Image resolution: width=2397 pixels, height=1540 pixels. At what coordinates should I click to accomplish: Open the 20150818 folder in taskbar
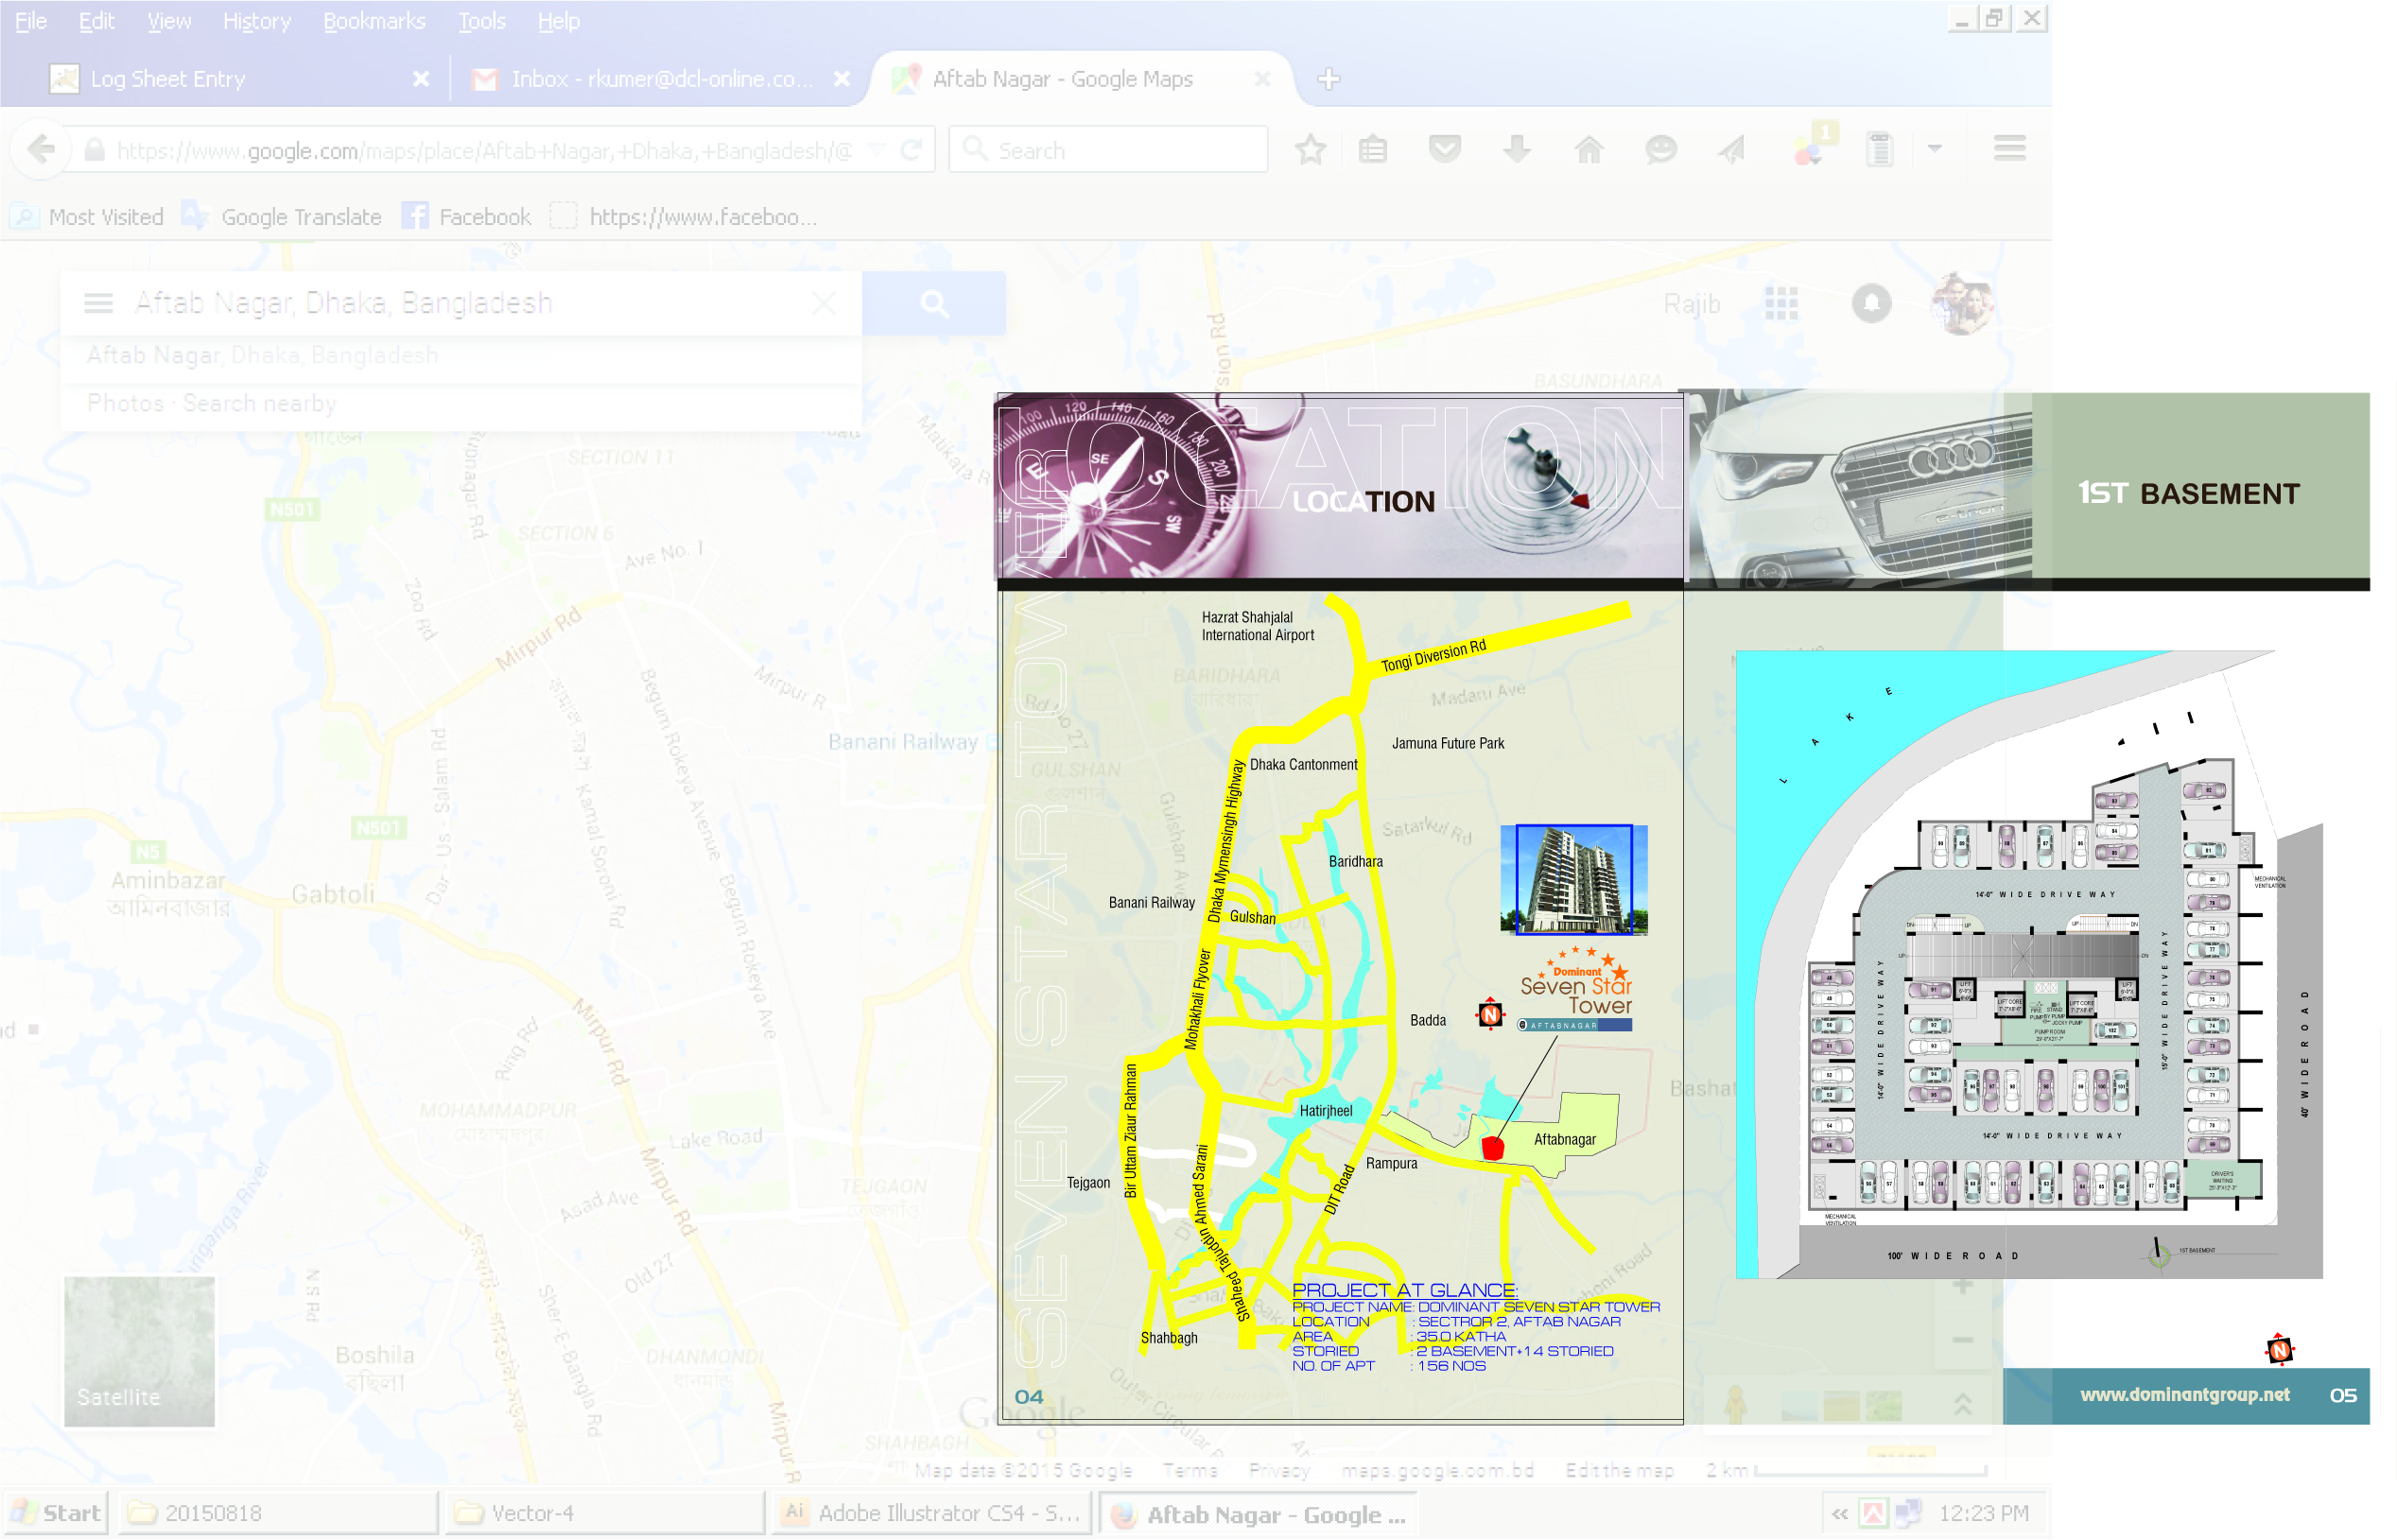pos(278,1512)
